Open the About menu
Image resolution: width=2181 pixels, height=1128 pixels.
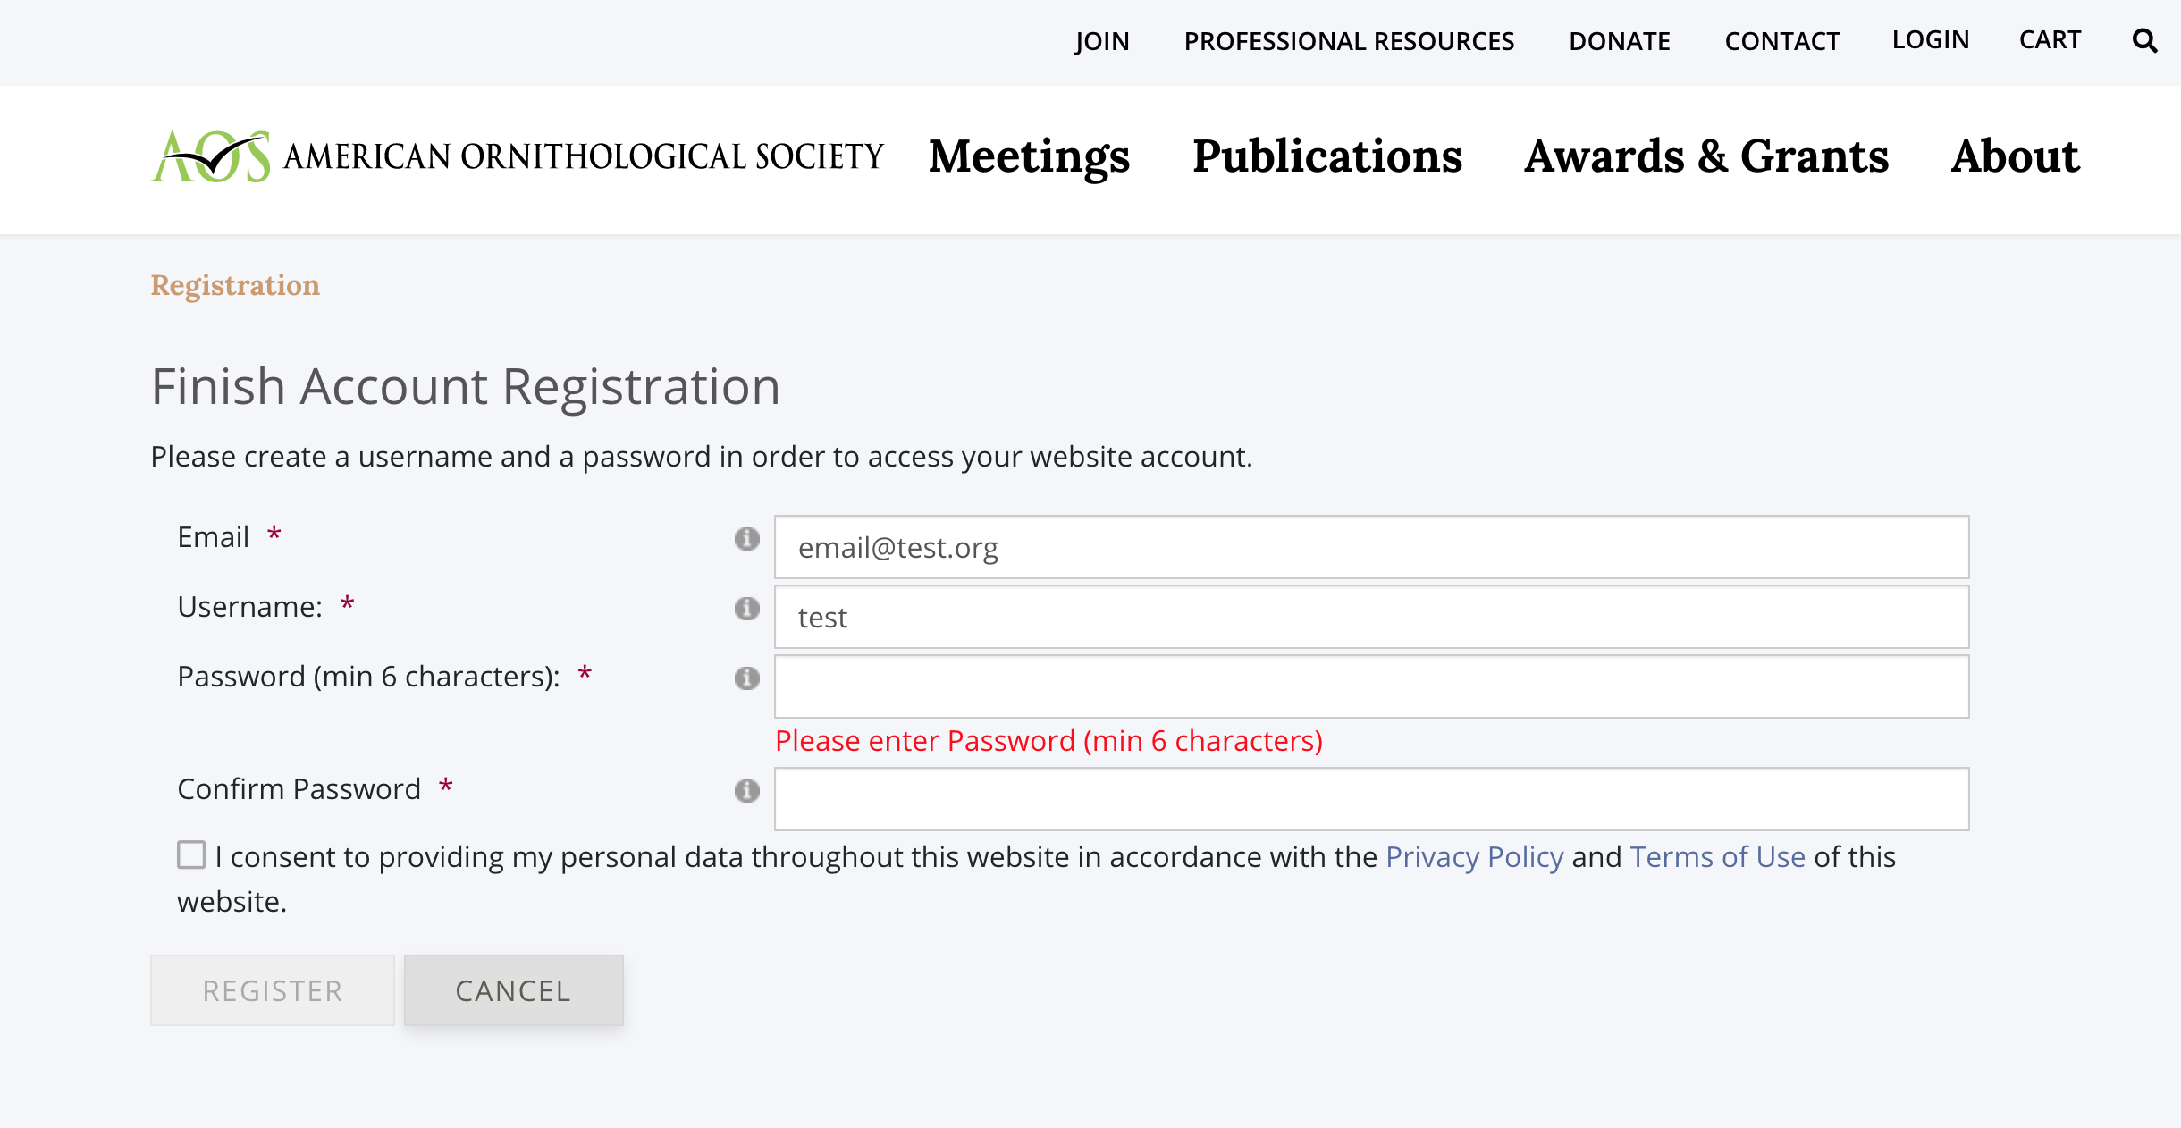[2015, 157]
